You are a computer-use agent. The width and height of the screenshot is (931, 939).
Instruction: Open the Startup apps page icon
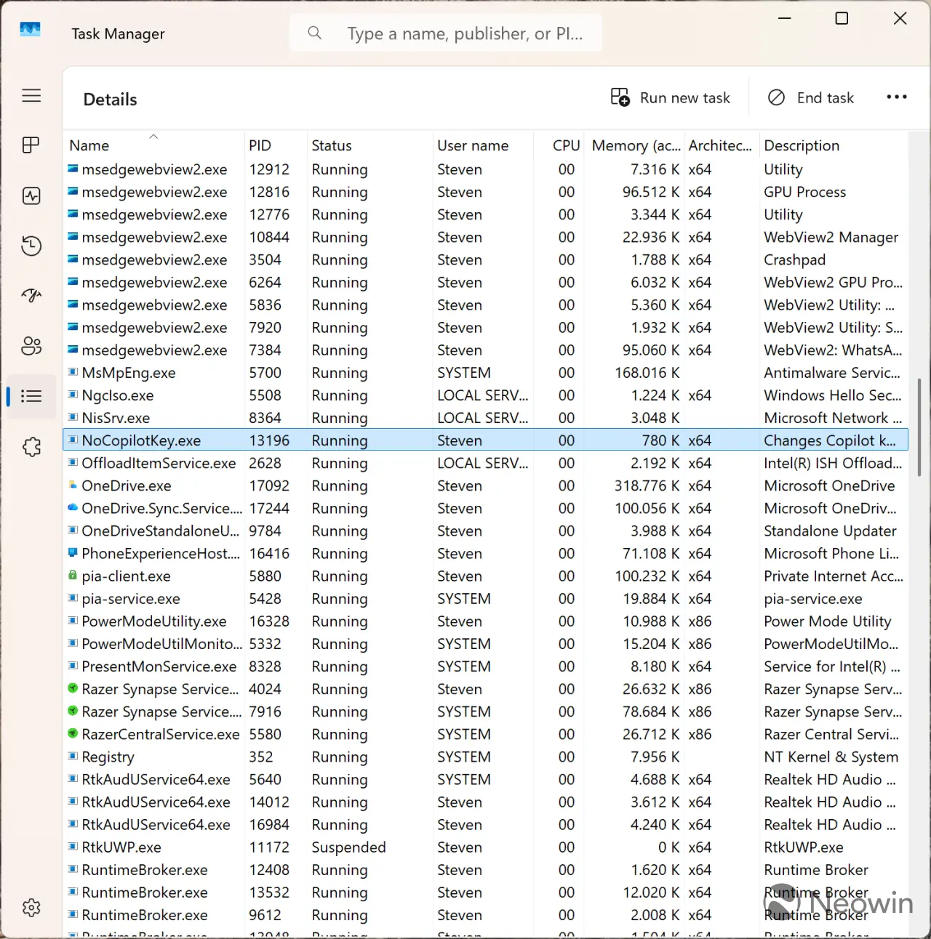tap(31, 295)
